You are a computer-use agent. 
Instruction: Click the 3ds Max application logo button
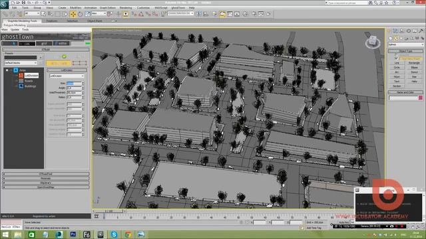coord(5,5)
